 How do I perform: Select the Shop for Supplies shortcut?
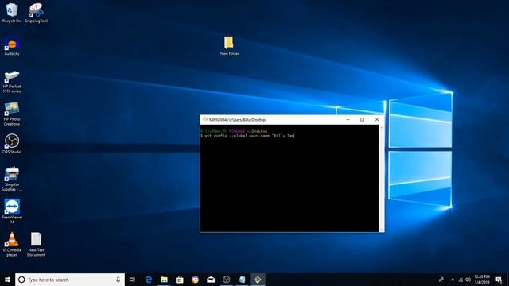12,179
